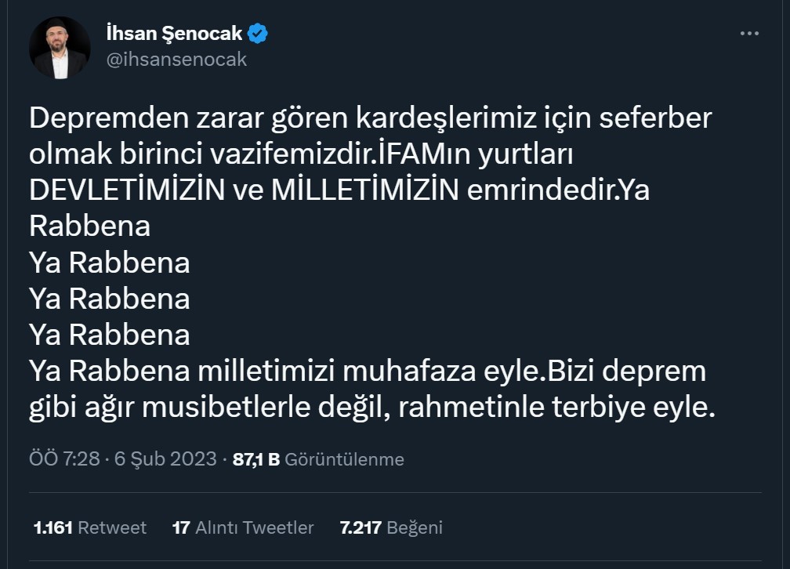
Task: Click the ÖÖ 7:28 tweet timestamp
Action: [64, 459]
